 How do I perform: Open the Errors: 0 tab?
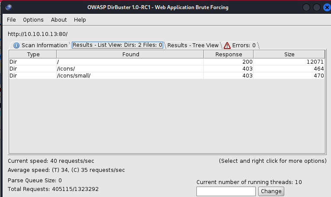point(241,45)
